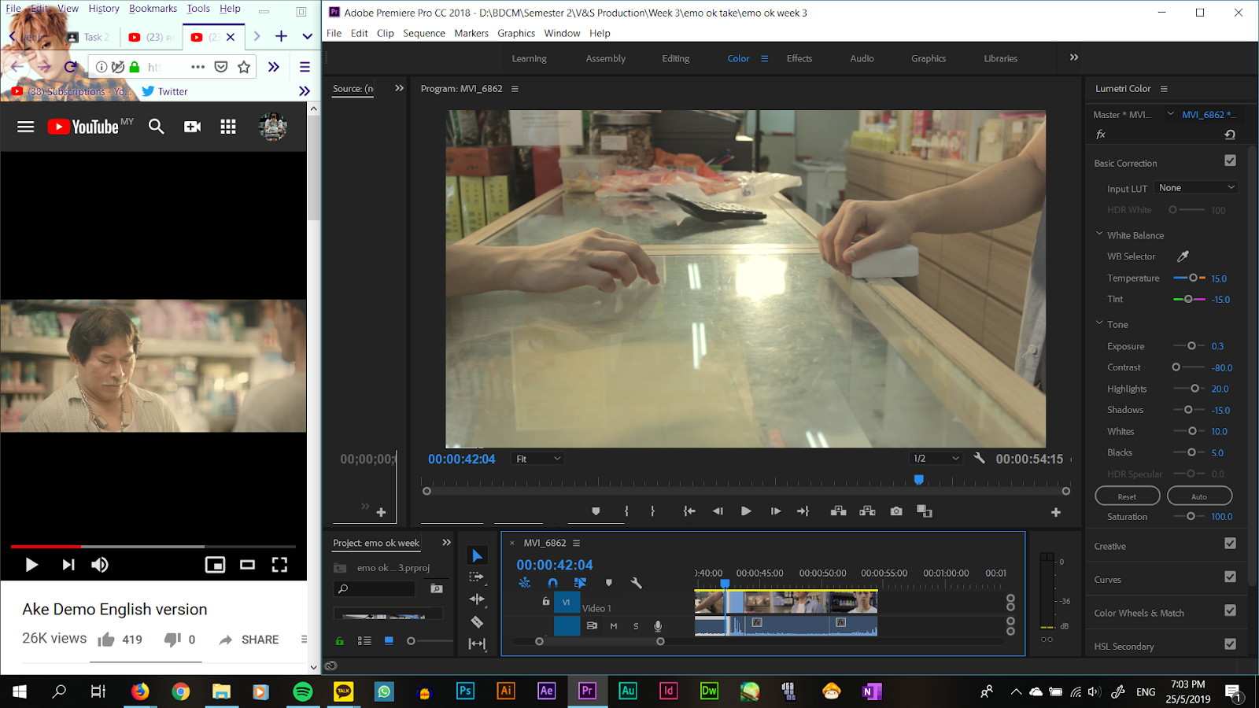Collapse the Tone section
The image size is (1259, 708).
pyautogui.click(x=1099, y=323)
